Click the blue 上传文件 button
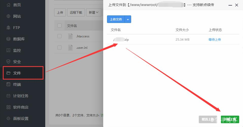The image size is (243, 127). click(116, 19)
